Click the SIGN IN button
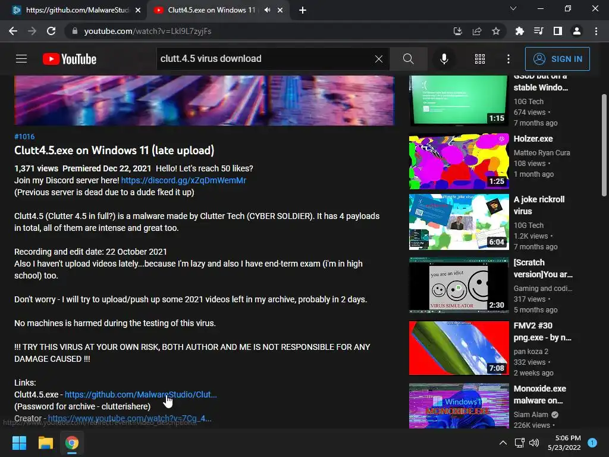This screenshot has width=609, height=457. [x=557, y=59]
